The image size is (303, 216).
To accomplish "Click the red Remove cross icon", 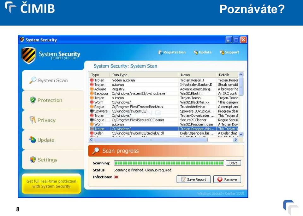I will (x=220, y=179).
